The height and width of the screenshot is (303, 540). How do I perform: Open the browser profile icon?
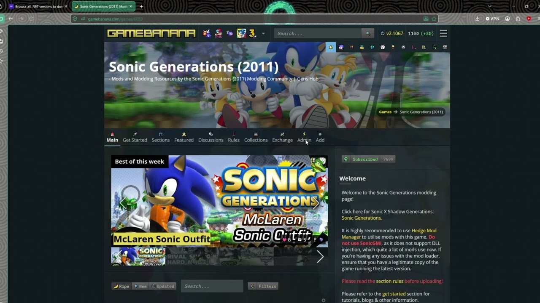[x=508, y=19]
